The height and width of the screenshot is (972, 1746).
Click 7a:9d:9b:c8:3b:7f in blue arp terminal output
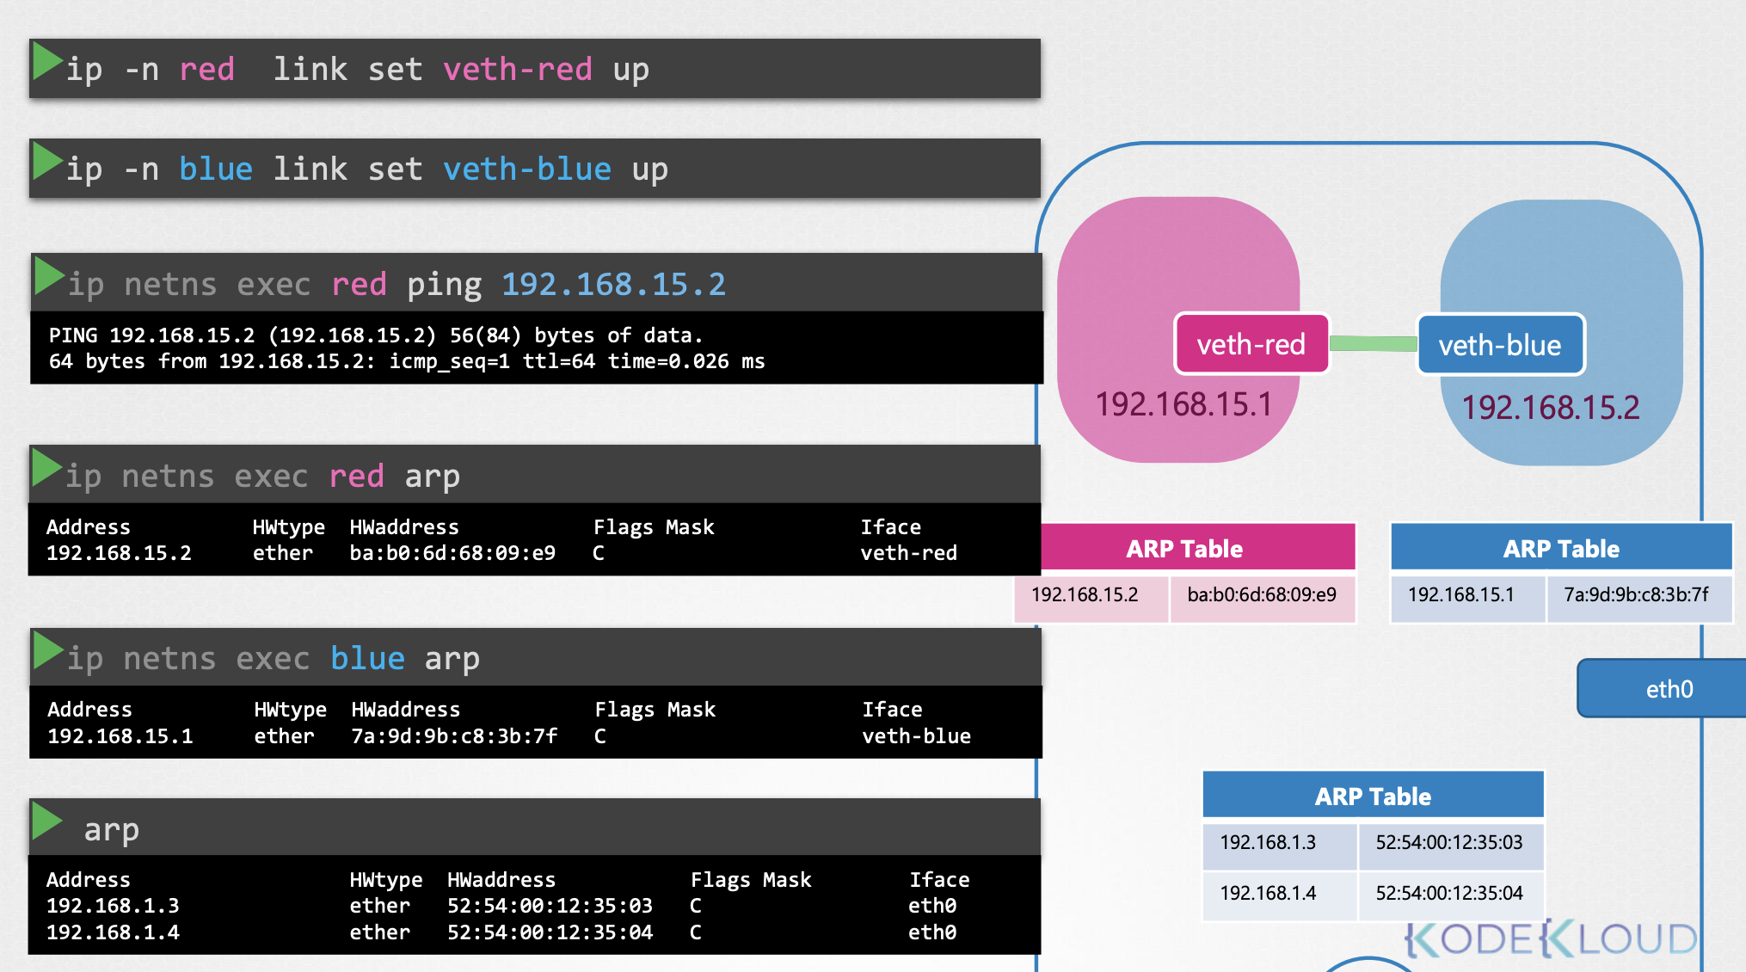pyautogui.click(x=454, y=736)
